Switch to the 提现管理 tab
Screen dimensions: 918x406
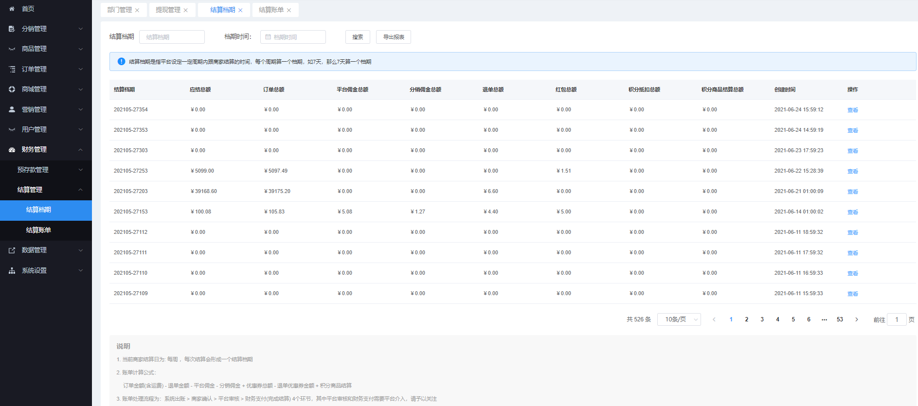click(x=168, y=10)
